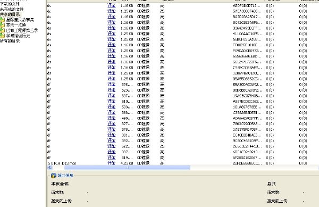
Task: Click 接受的上传 label under 总共
Action: (278, 201)
